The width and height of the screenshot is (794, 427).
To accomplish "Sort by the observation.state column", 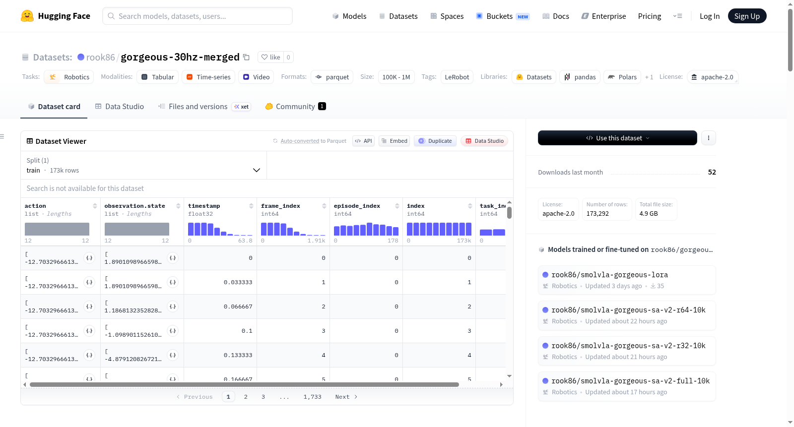I will [x=178, y=206].
